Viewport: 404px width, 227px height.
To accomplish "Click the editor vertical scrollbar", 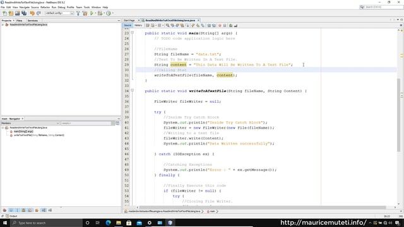I will click(x=398, y=115).
